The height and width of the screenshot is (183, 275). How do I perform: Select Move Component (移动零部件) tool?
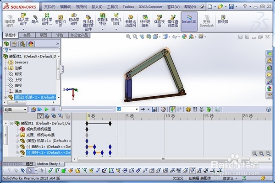coord(74,19)
